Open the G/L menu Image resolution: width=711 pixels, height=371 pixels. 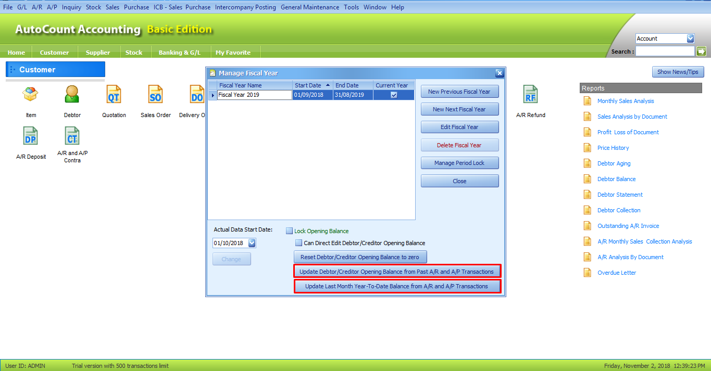[x=22, y=7]
